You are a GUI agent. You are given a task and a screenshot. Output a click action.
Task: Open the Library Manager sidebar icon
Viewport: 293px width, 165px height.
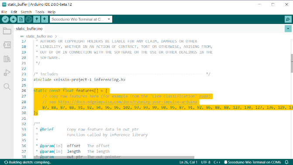coord(7,59)
